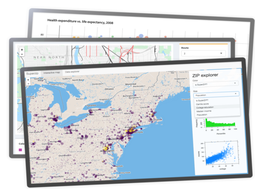Zoom out on the Near North route map

coord(22,54)
